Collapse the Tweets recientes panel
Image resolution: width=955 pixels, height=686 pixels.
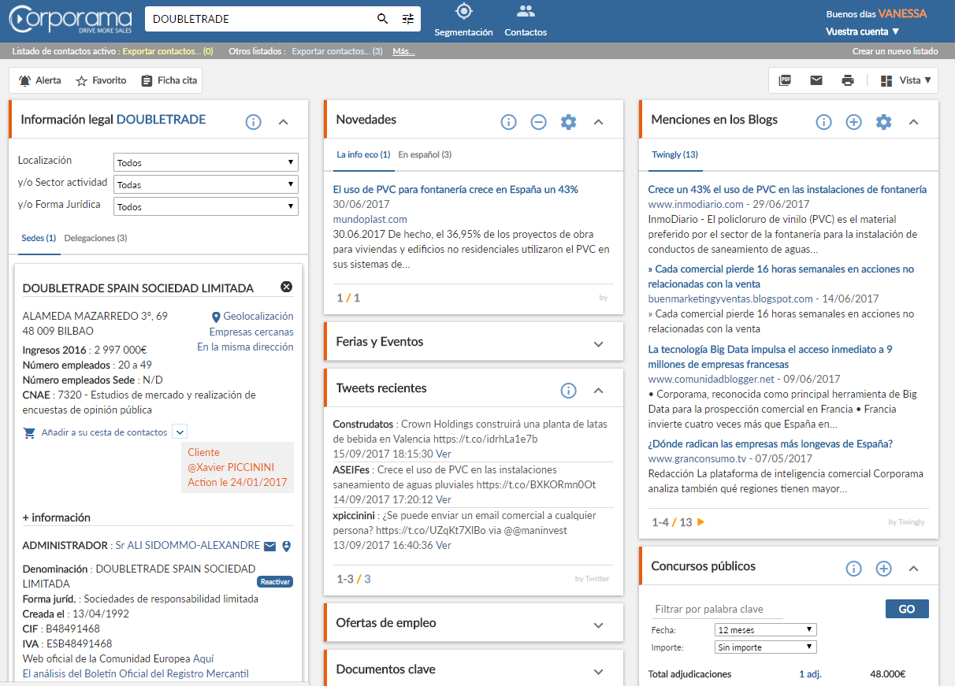pyautogui.click(x=598, y=391)
